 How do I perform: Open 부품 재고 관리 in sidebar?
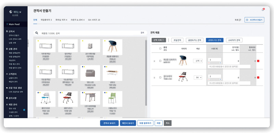click(x=14, y=64)
